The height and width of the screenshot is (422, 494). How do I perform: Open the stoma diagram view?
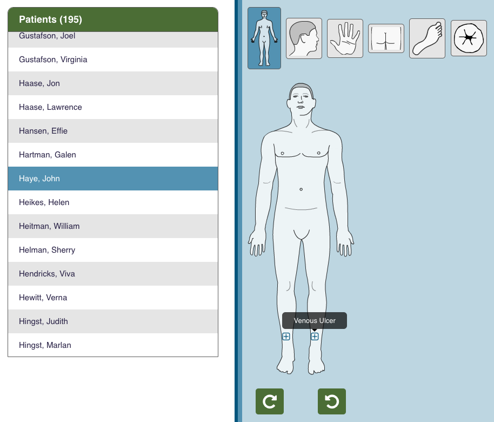pos(469,38)
